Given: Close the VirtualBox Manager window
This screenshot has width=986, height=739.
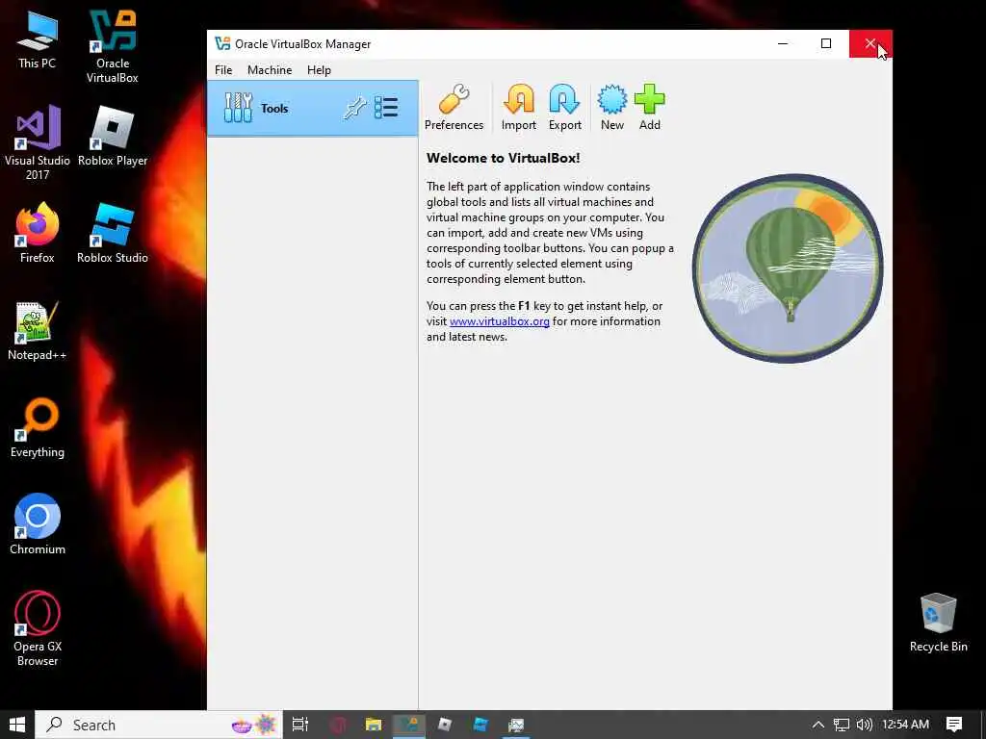Looking at the screenshot, I should pyautogui.click(x=870, y=43).
